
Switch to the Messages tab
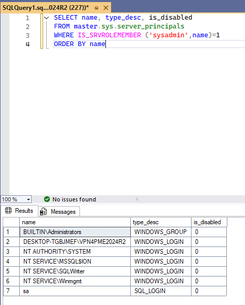(x=59, y=211)
